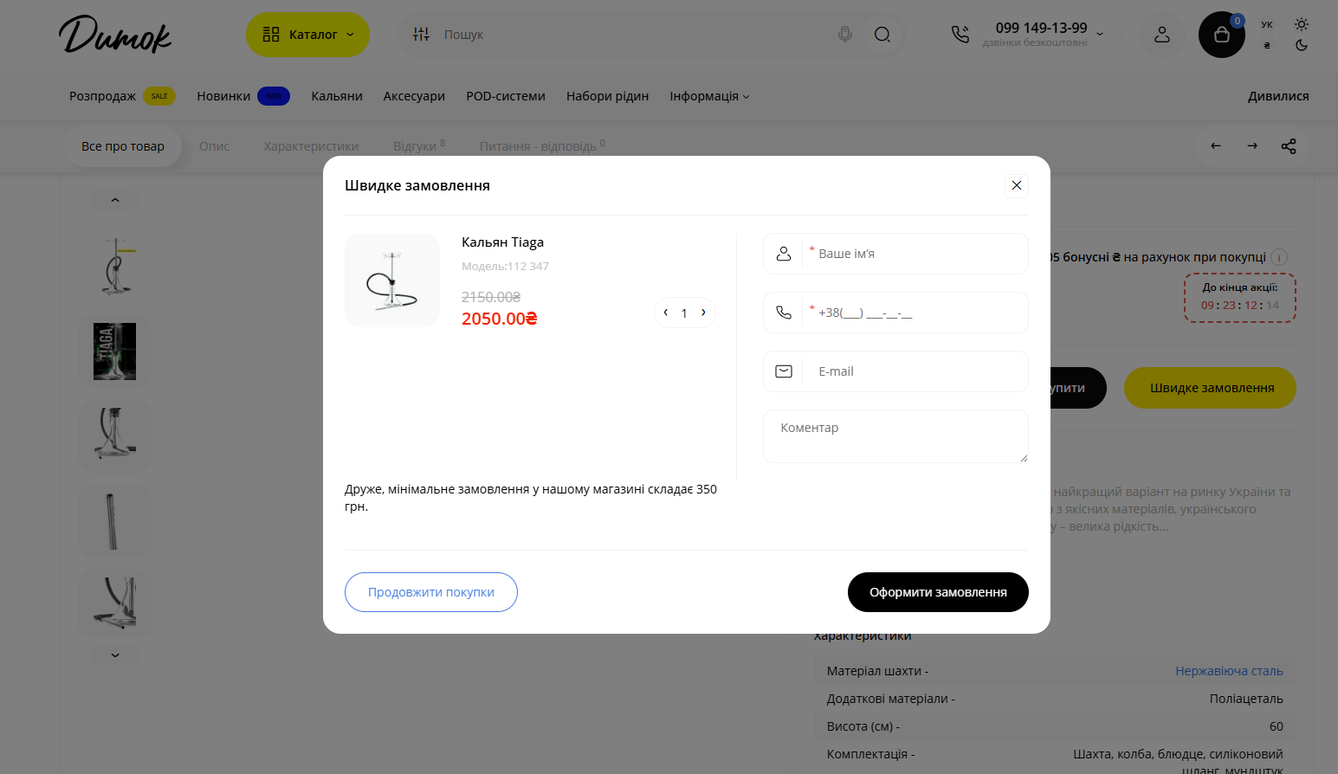Open the Кальяни menu item
The width and height of the screenshot is (1338, 774).
(337, 96)
